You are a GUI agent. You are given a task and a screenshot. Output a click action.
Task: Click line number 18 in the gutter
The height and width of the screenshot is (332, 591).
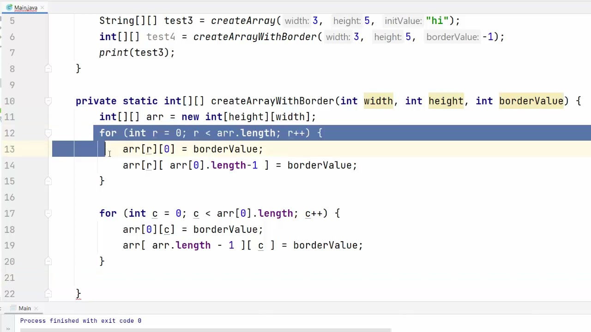10,230
